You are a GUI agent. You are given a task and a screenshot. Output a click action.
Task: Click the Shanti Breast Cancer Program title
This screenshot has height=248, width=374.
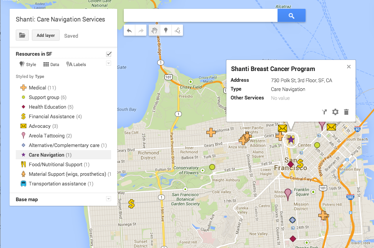click(273, 69)
